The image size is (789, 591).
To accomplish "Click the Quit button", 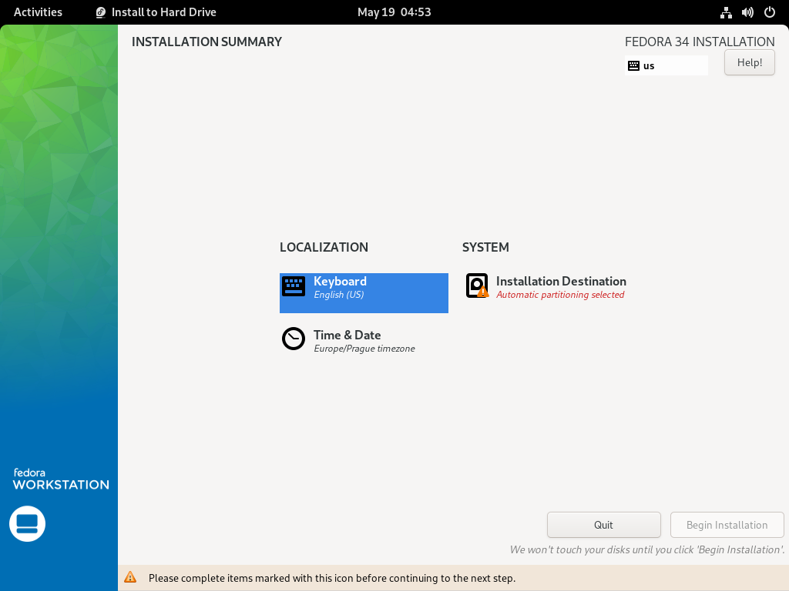I will tap(604, 525).
